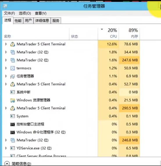Screen dimensions: 161x166
Task: Click the 246.8 MB memory value
Action: click(x=130, y=140)
